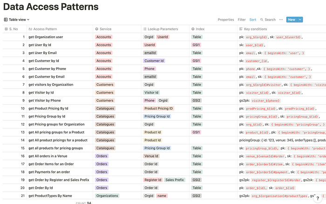Click Accounts tag in row 1
326x204 pixels.
(103, 37)
